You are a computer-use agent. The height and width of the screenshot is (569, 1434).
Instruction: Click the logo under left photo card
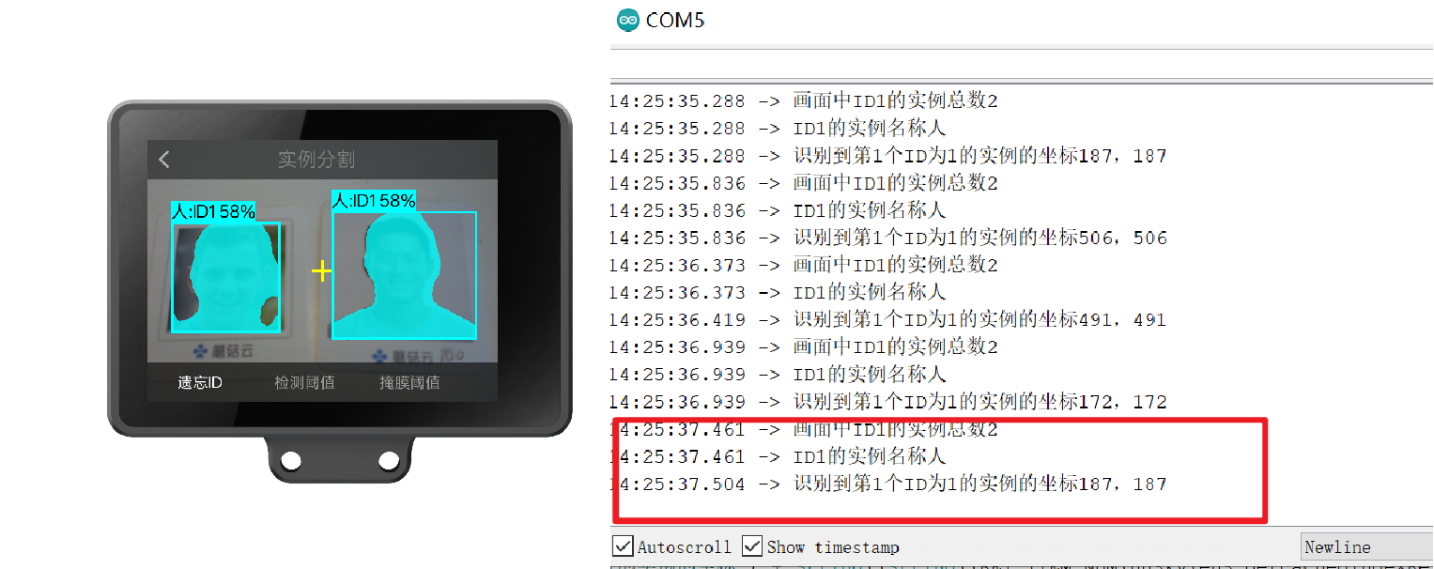[223, 352]
